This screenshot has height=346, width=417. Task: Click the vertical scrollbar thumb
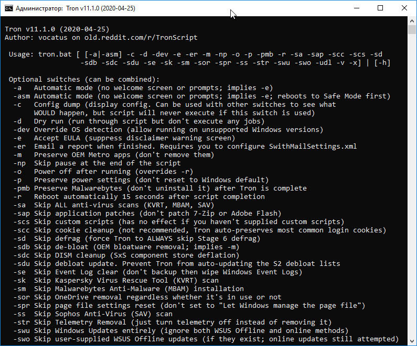(x=412, y=30)
